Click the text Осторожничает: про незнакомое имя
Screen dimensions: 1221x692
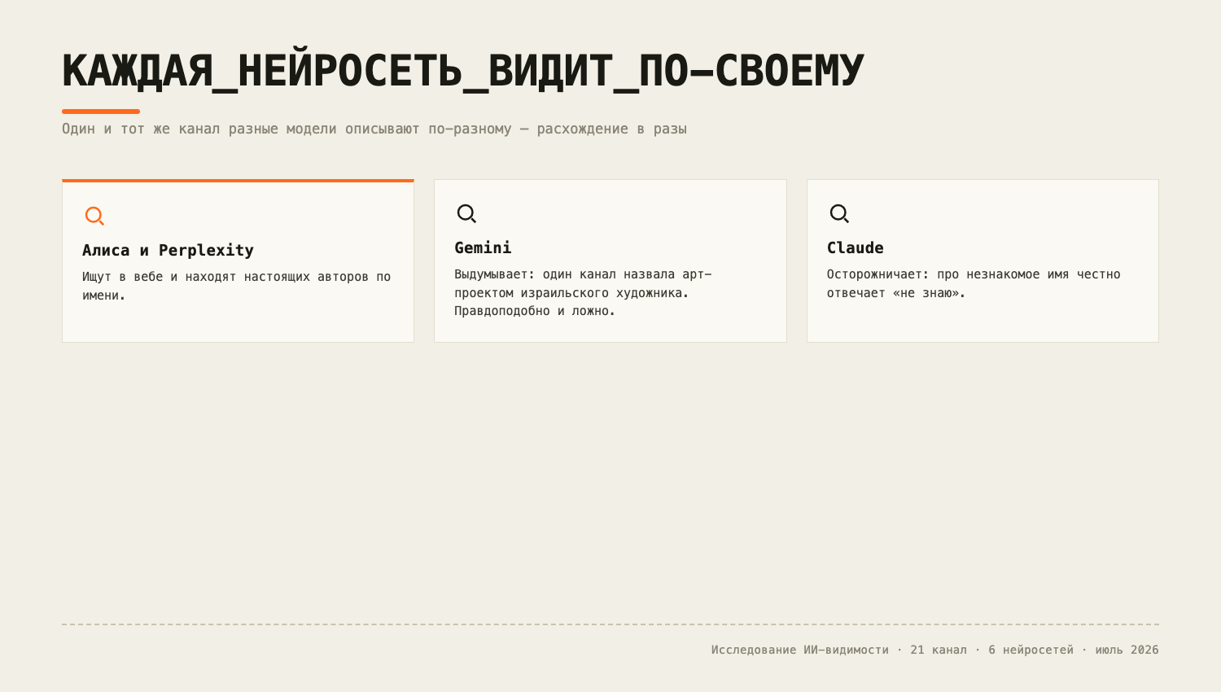tap(974, 283)
